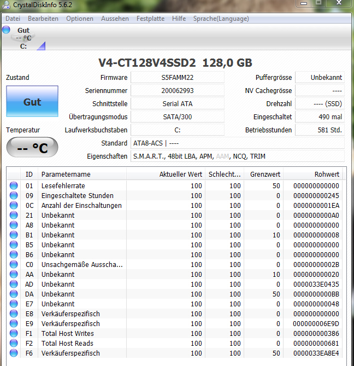The width and height of the screenshot is (354, 366).
Task: Click the status orb for ID A8 row
Action: tap(14, 225)
